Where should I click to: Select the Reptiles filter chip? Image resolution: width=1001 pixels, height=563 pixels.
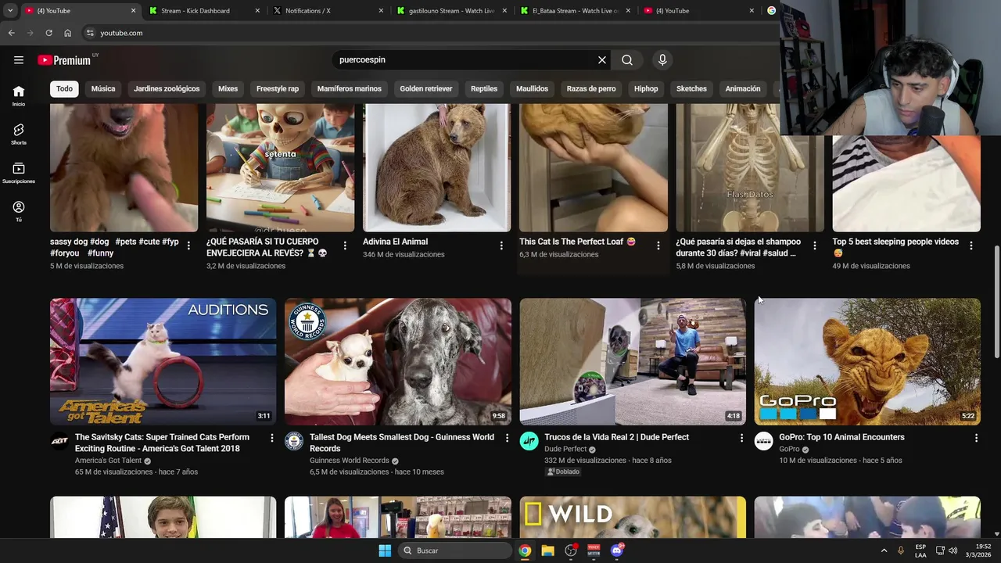pos(484,88)
